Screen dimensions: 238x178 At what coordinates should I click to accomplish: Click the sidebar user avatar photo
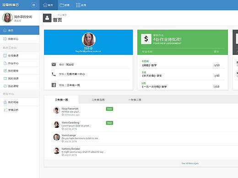7,18
